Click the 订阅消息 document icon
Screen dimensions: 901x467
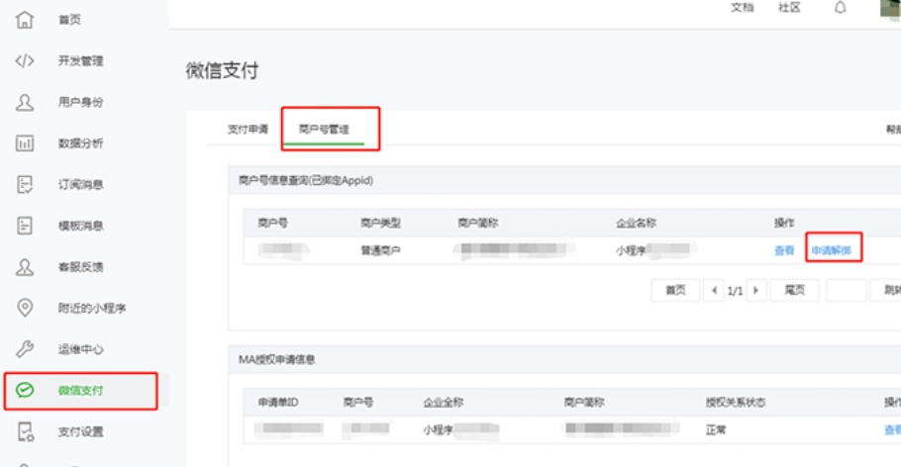[24, 184]
